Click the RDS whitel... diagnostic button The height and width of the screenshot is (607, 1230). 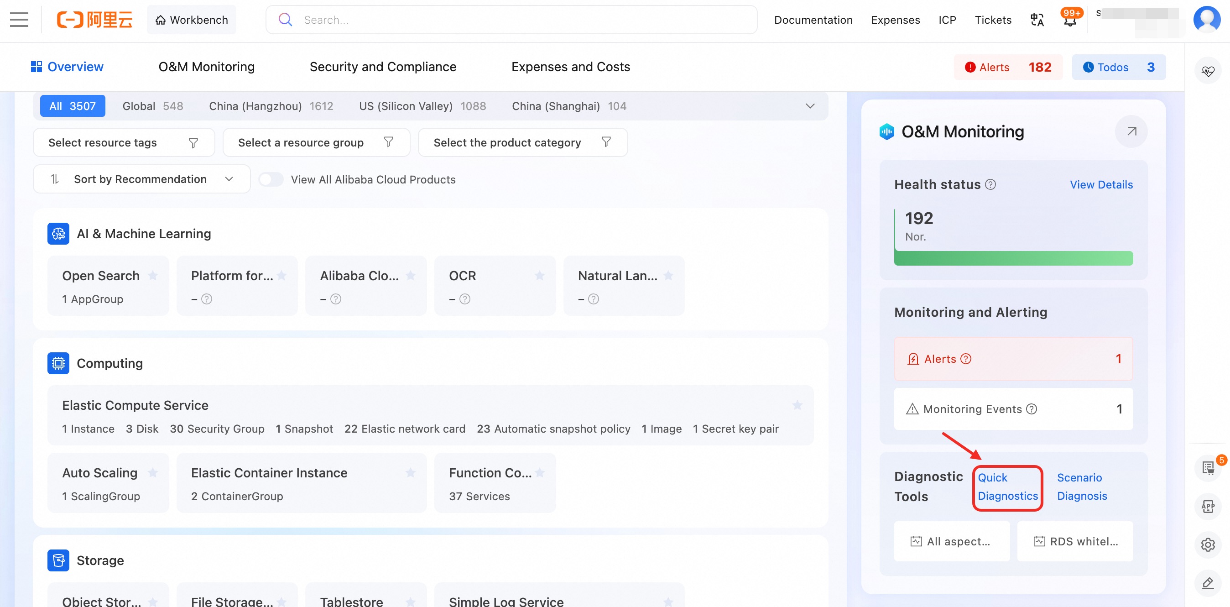[1075, 541]
